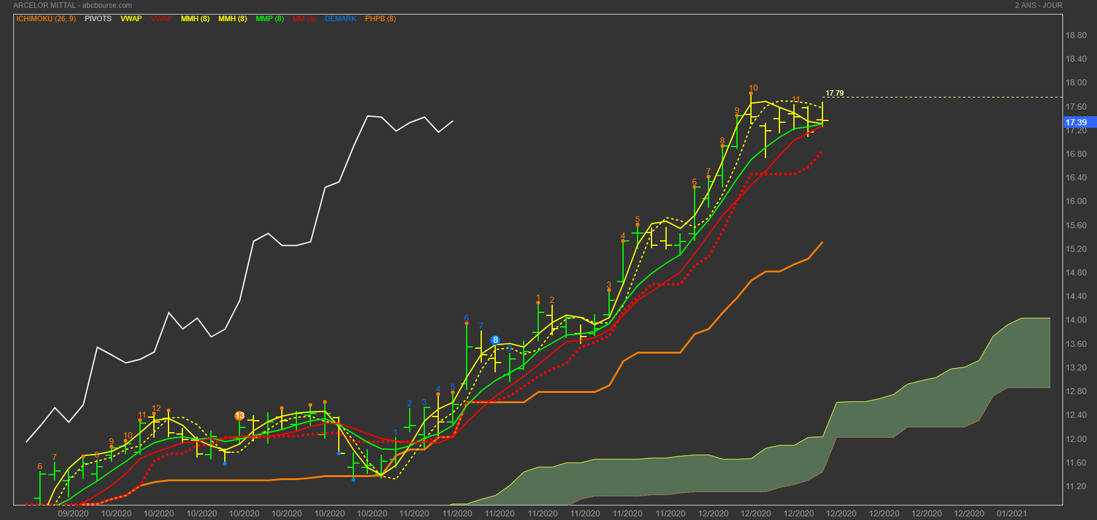1097x520 pixels.
Task: Click the orange circled 13 DeMark marker
Action: [x=239, y=416]
